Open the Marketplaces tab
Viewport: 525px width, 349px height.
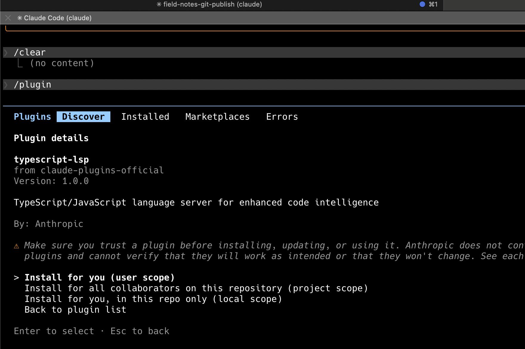[x=217, y=116]
